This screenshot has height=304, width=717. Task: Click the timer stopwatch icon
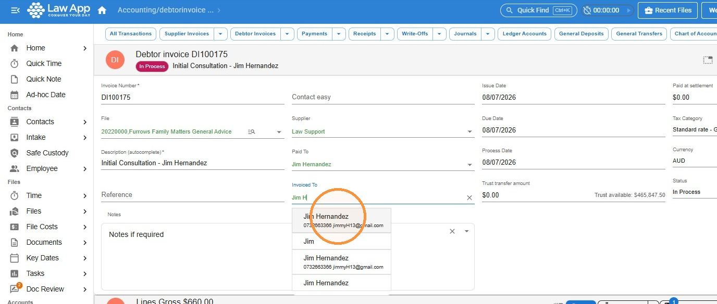pyautogui.click(x=587, y=10)
